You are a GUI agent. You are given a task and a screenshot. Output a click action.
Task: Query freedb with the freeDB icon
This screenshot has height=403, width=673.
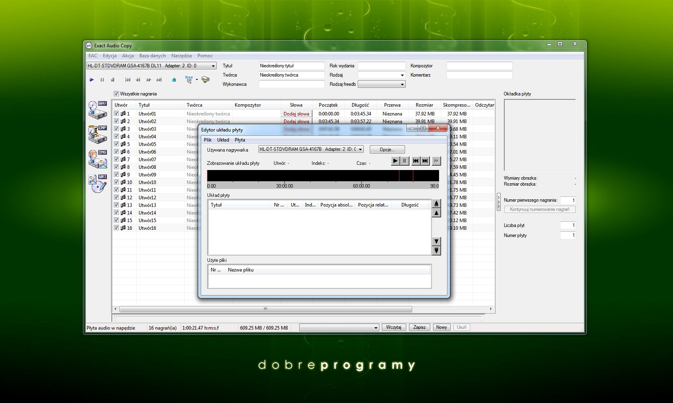click(189, 80)
